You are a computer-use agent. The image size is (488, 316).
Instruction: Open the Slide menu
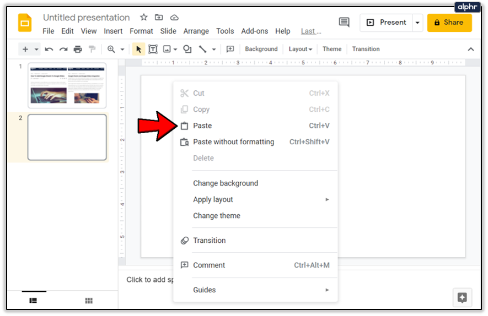point(168,31)
